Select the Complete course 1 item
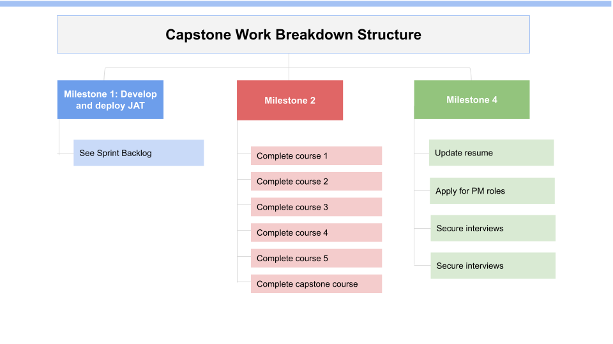 [x=316, y=156]
